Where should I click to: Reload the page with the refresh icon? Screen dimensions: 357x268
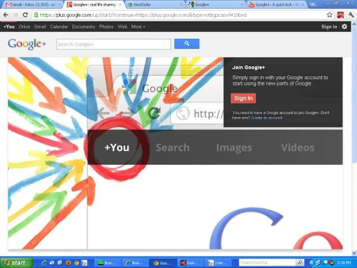25,15
